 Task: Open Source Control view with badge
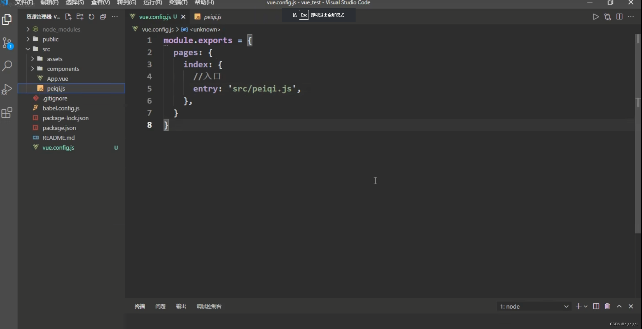pyautogui.click(x=7, y=43)
